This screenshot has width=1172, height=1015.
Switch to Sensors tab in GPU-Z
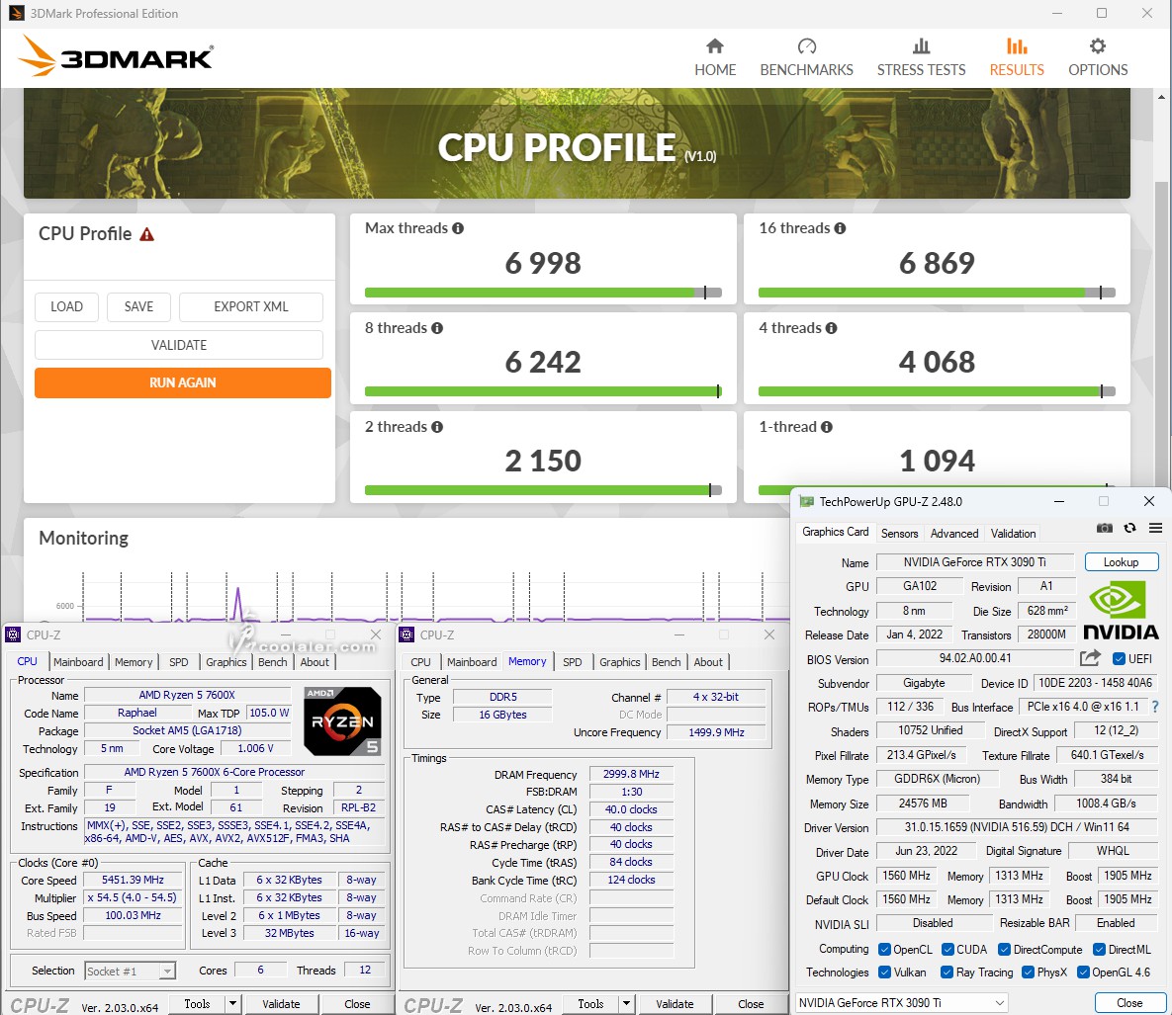899,534
